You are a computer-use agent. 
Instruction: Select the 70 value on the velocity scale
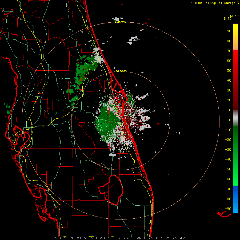[229, 51]
